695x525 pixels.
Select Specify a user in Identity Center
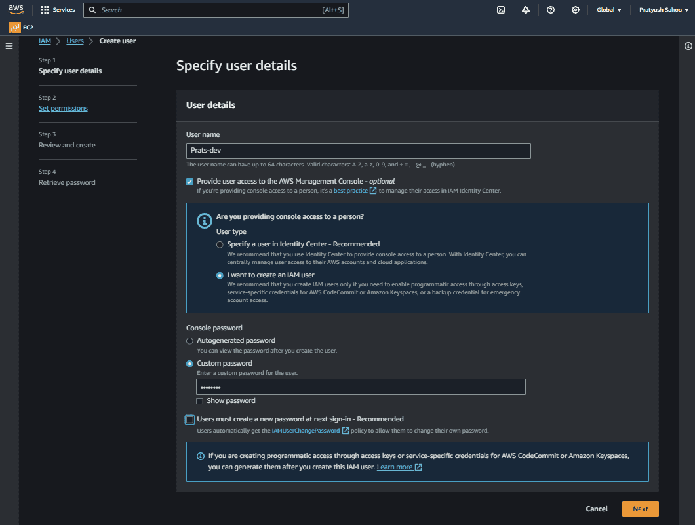click(220, 244)
